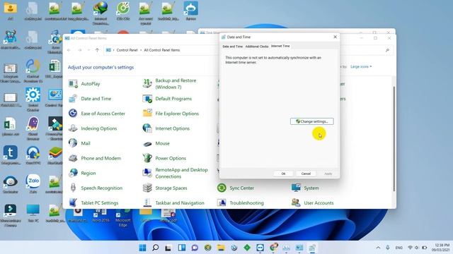Open Internet Options icon
This screenshot has width=453, height=254.
(147, 128)
